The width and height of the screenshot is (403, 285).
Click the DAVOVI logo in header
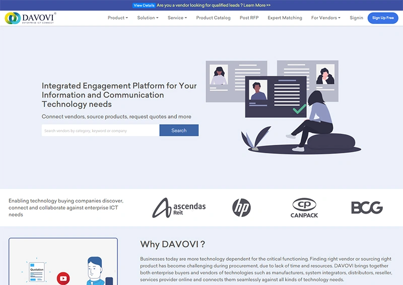coord(30,18)
